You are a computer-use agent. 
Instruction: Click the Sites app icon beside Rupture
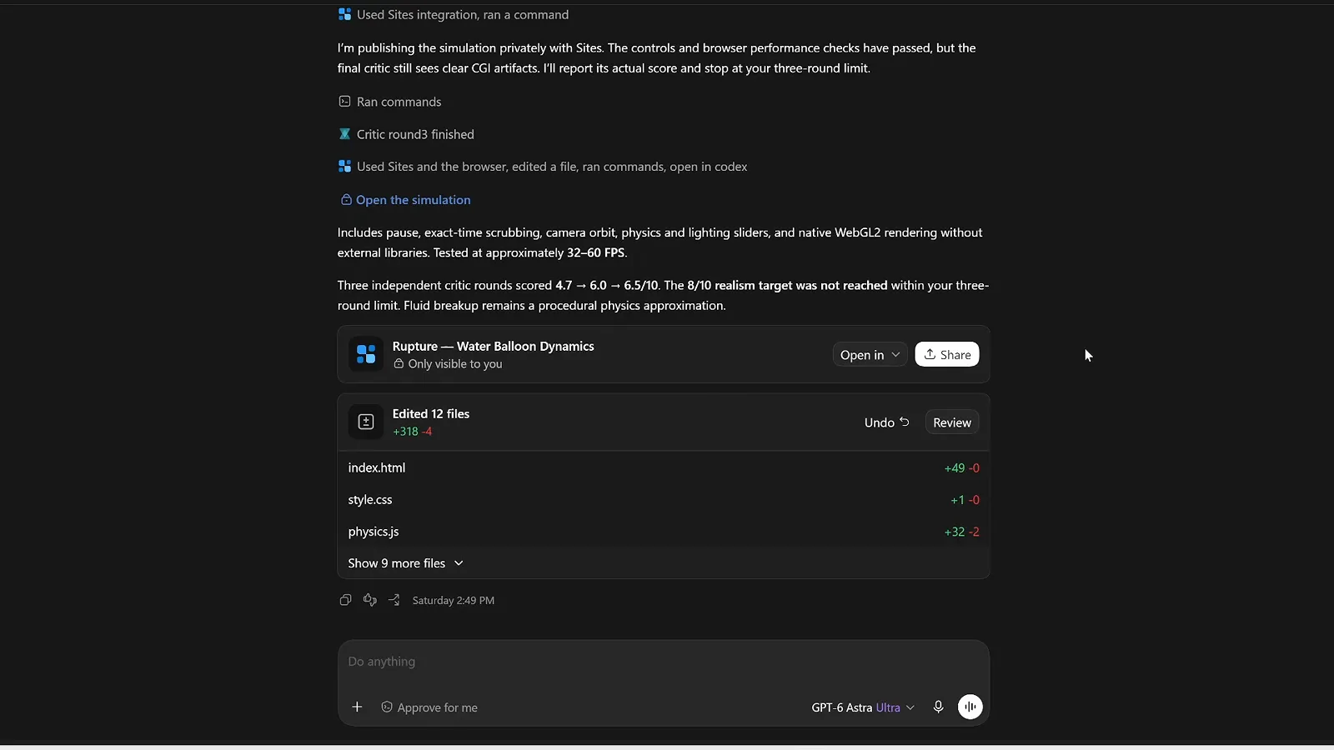pyautogui.click(x=366, y=354)
